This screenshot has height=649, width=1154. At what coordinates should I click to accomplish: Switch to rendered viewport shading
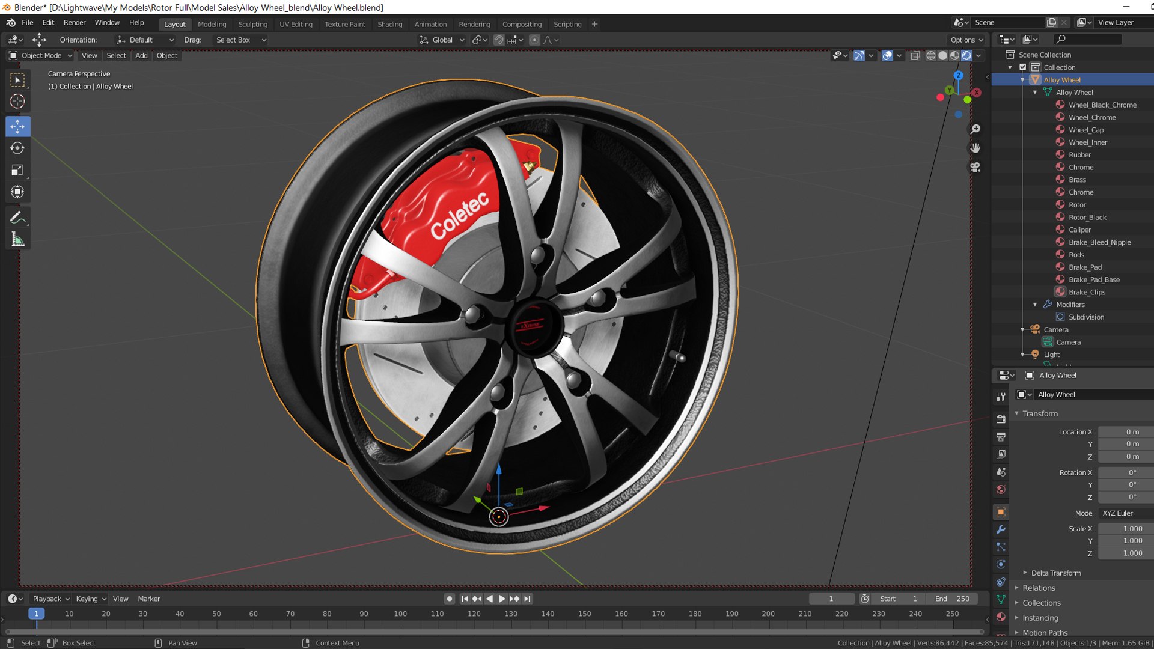(x=966, y=55)
